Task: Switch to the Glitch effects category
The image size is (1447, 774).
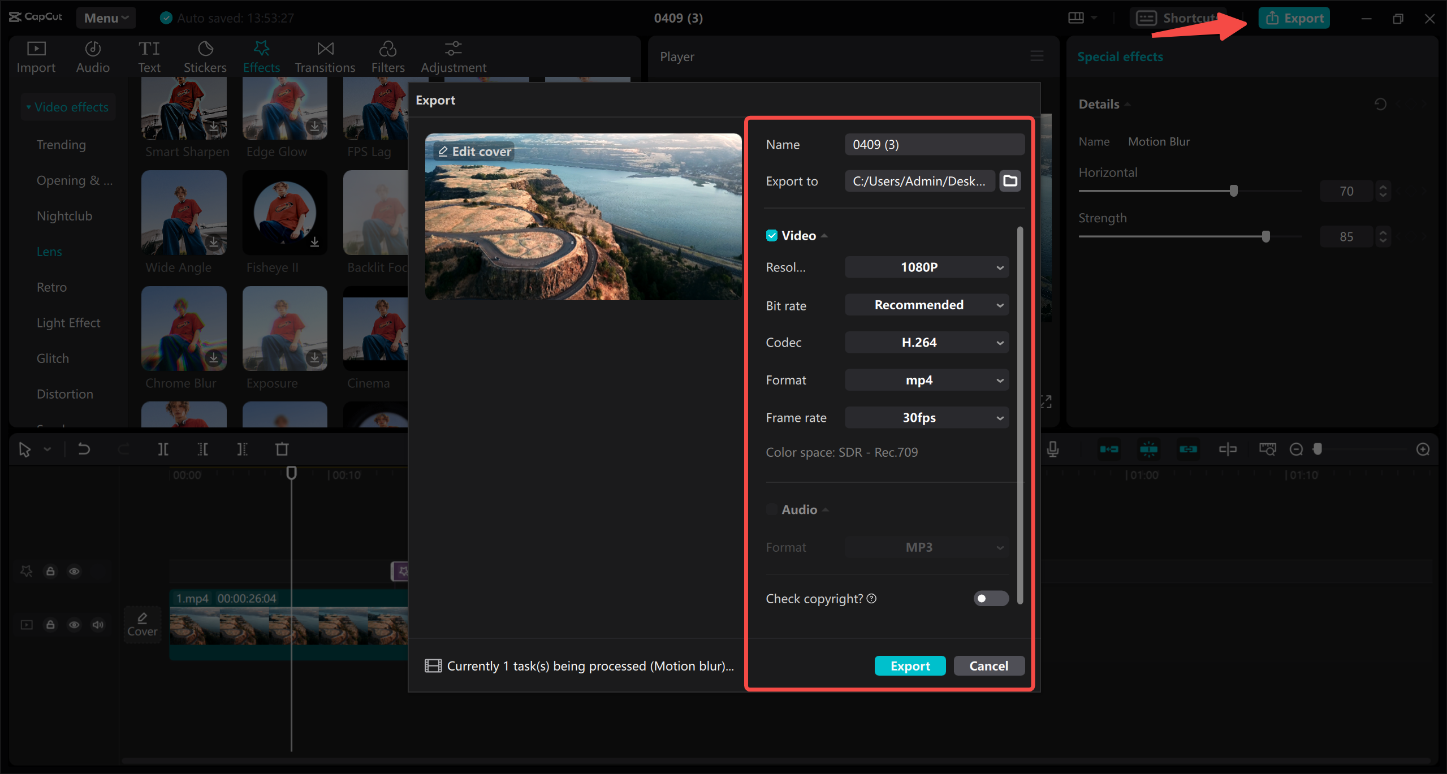Action: (x=52, y=358)
